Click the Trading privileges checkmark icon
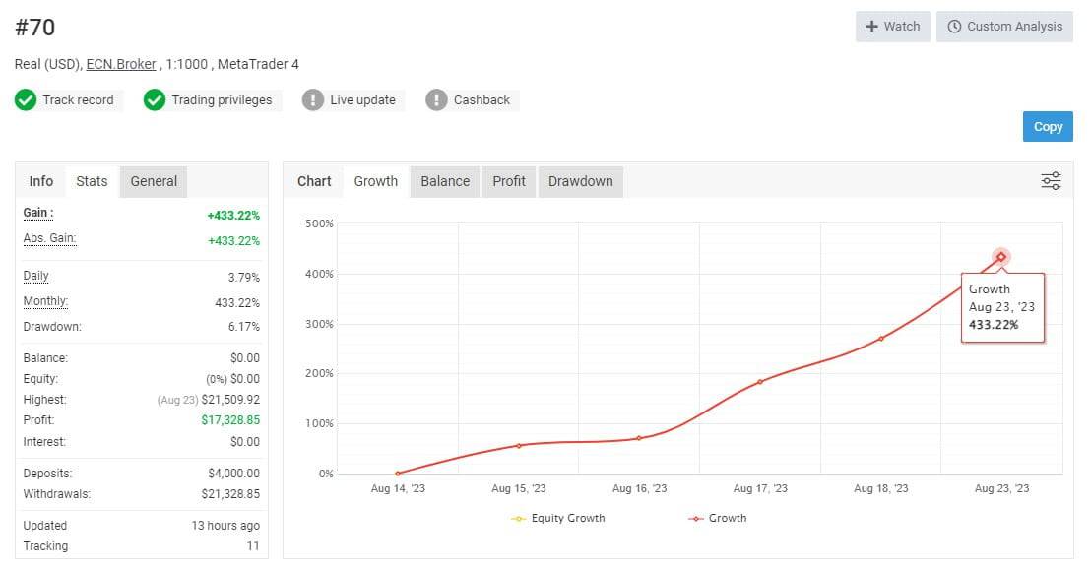 (153, 99)
